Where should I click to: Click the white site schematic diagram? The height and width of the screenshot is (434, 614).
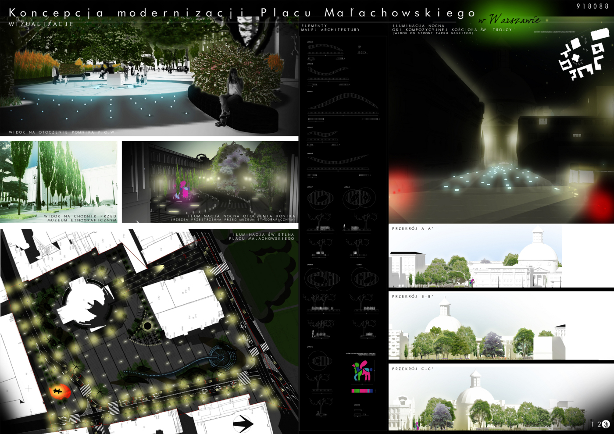582,56
